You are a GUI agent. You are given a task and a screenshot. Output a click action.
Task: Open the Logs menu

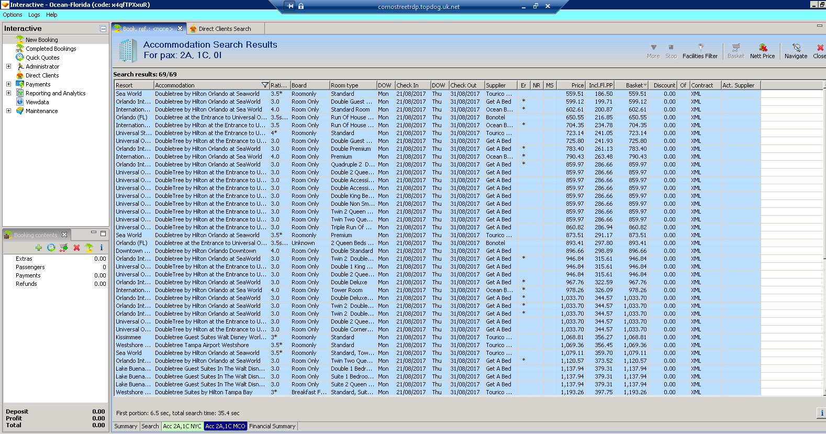[34, 15]
